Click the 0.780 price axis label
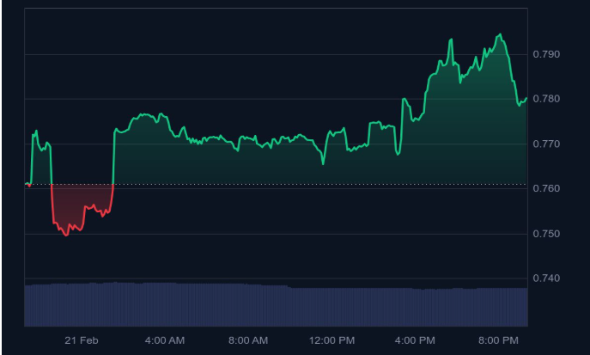 547,99
